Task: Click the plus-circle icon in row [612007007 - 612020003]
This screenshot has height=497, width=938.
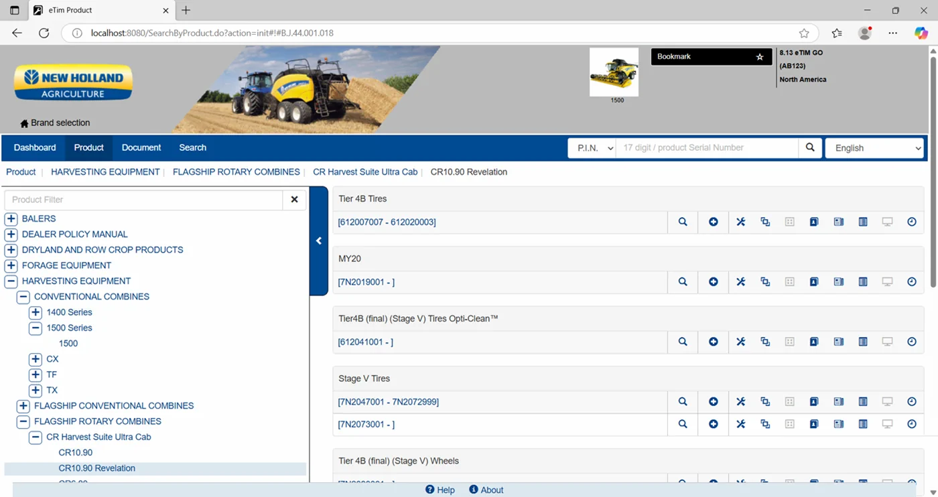Action: [x=714, y=222]
